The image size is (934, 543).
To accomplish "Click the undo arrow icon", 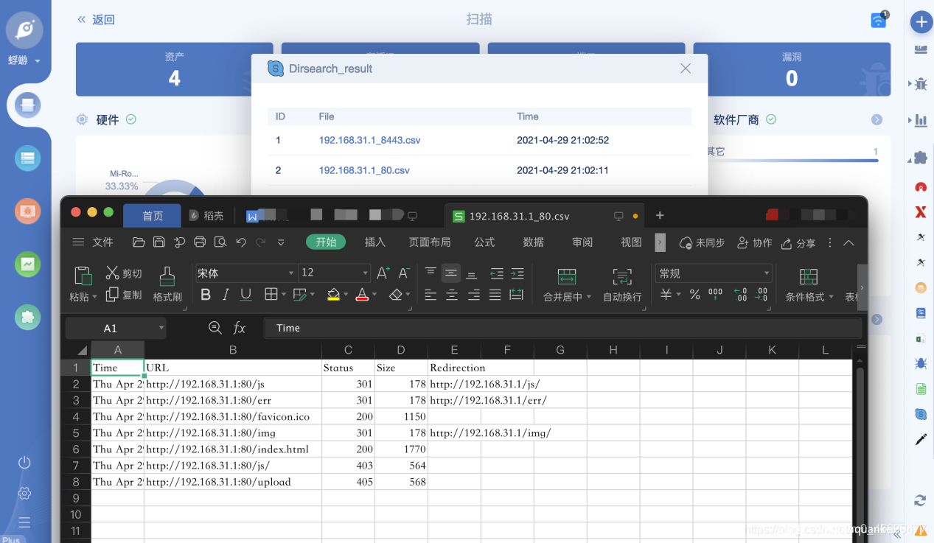I will (241, 242).
